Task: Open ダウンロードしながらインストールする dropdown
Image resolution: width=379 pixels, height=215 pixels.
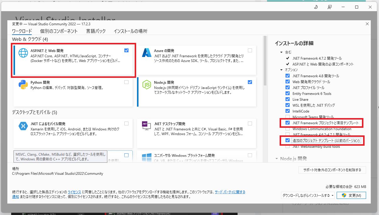Action: pos(308,195)
